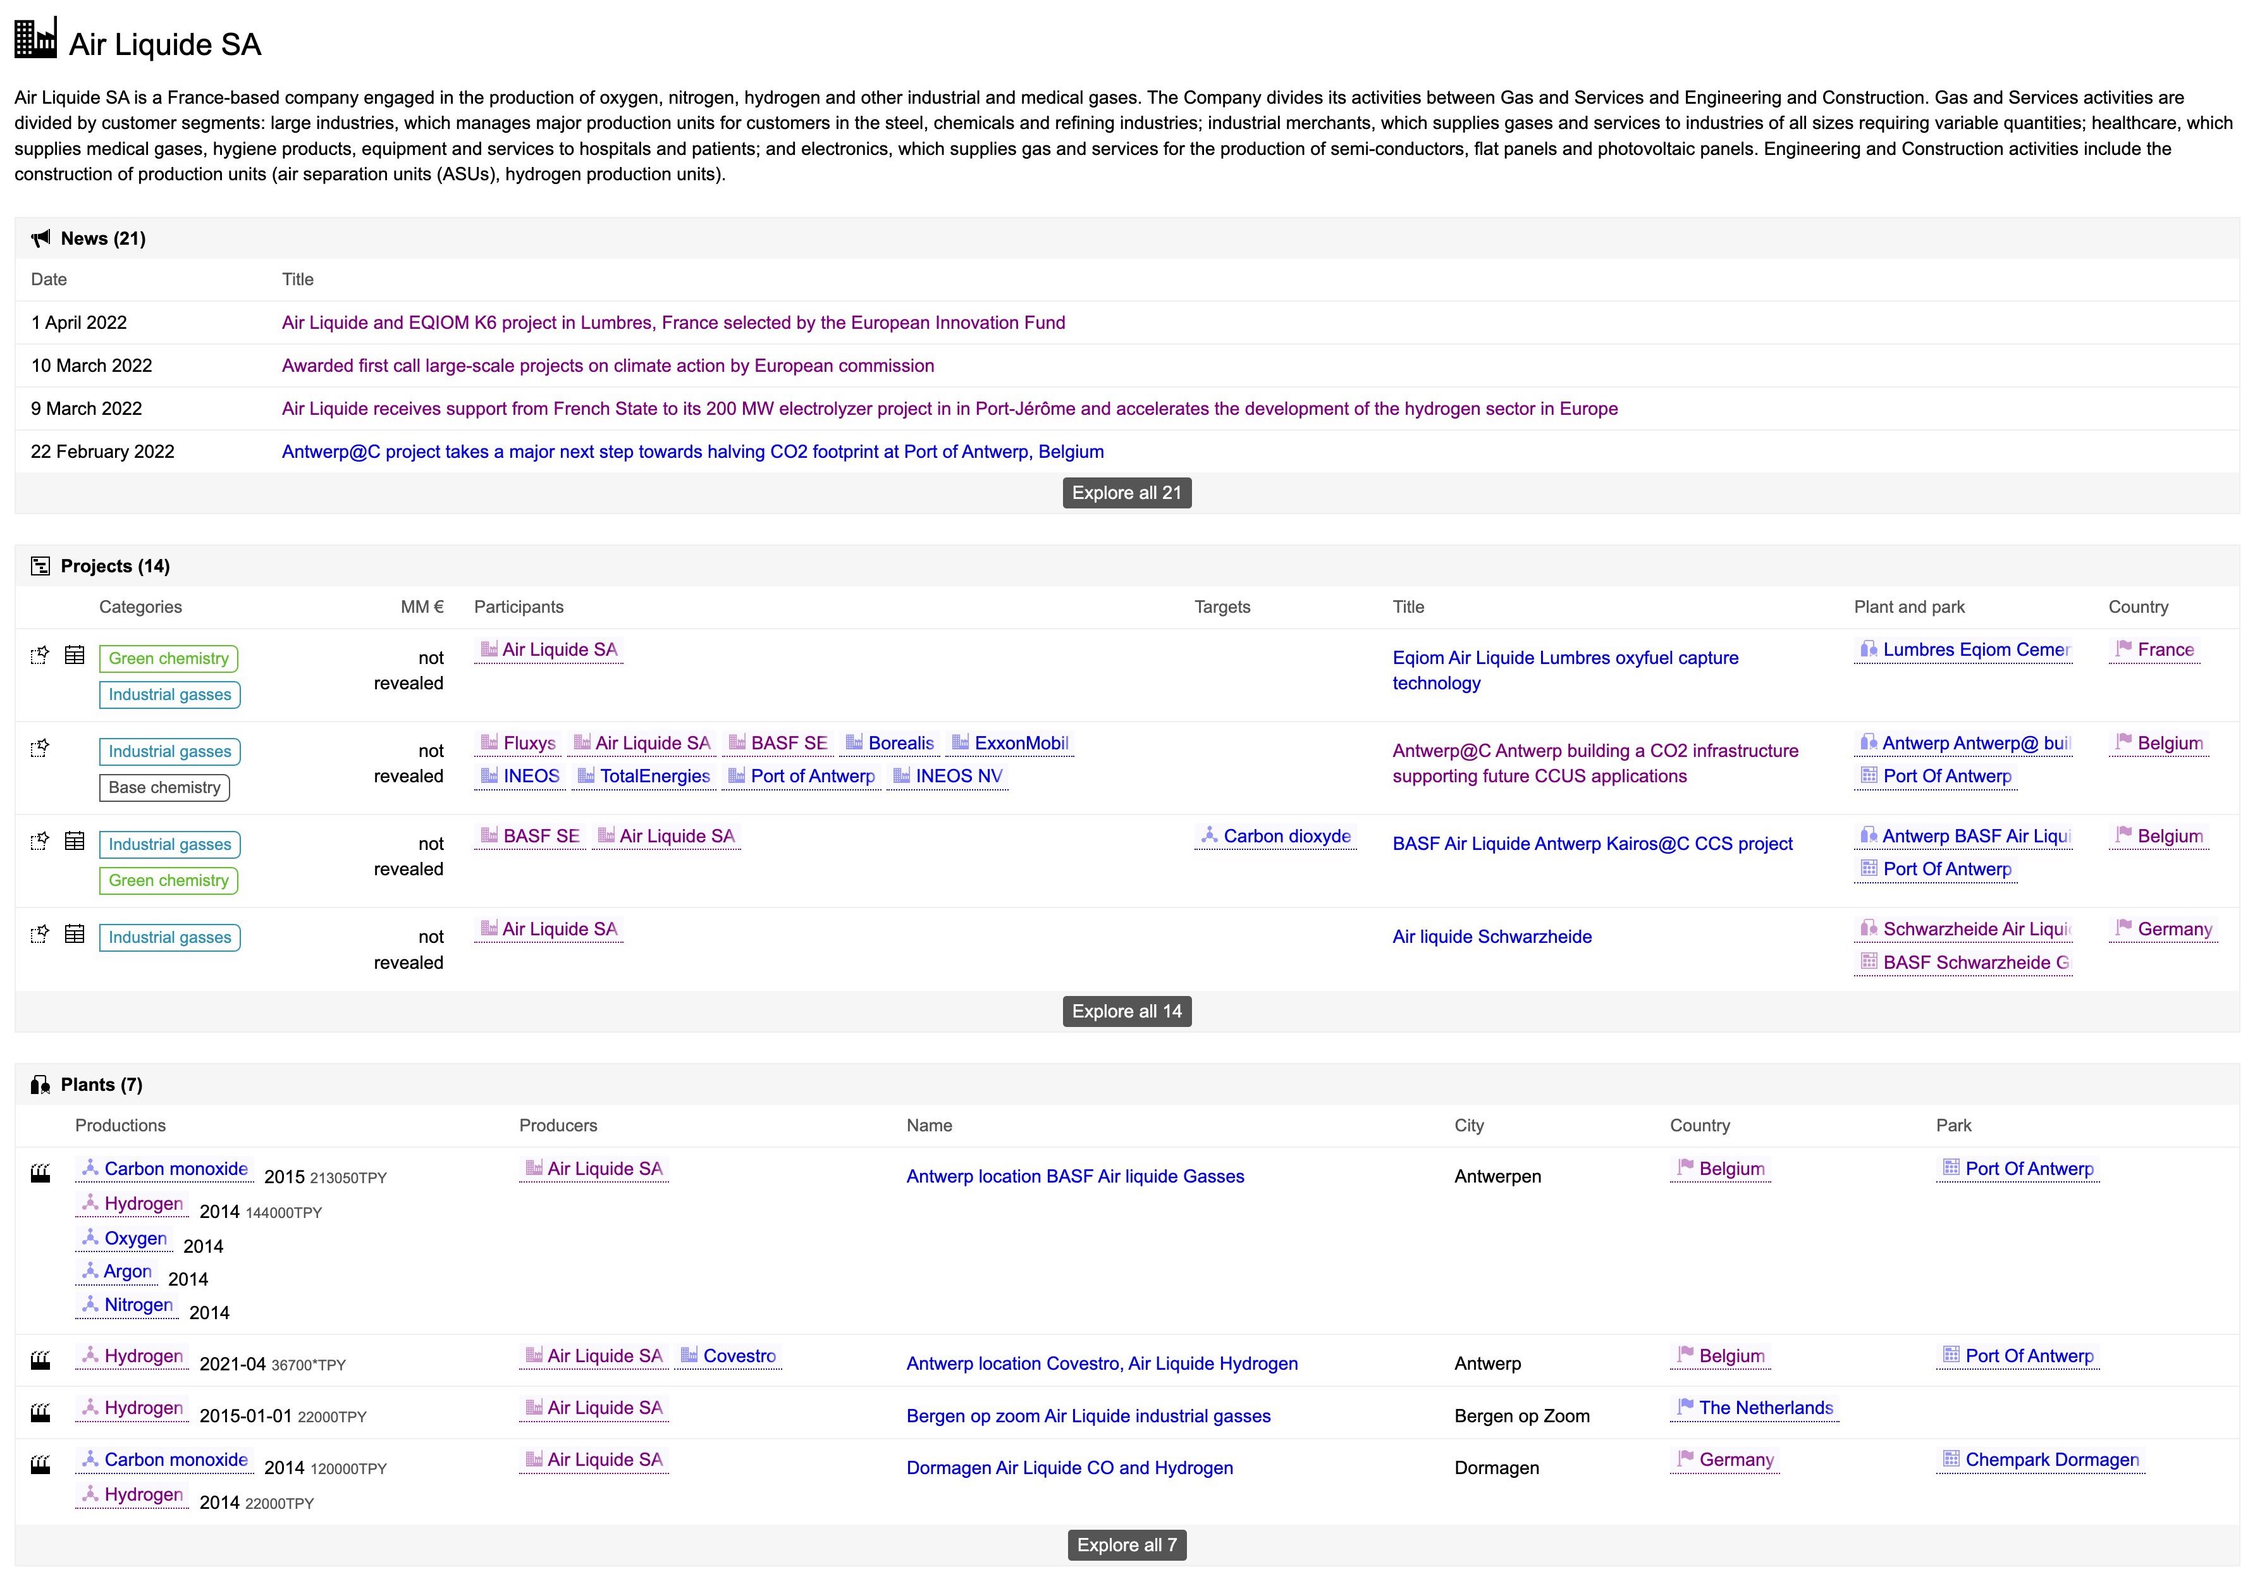Image resolution: width=2255 pixels, height=1574 pixels.
Task: Select the Green chemistry category tag
Action: 168,658
